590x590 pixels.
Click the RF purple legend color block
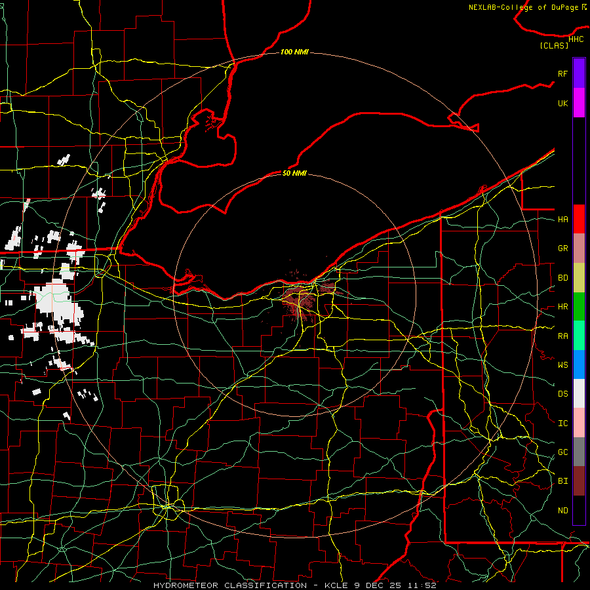579,73
